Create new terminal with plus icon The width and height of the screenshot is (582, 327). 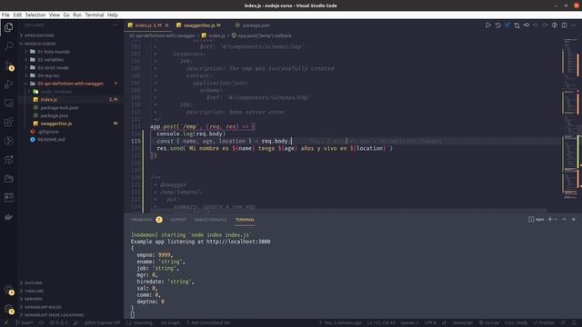pos(549,220)
